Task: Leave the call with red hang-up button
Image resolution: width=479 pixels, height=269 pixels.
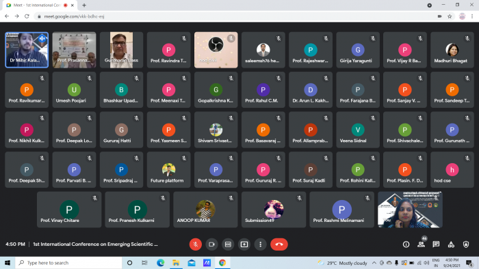Action: [x=279, y=244]
